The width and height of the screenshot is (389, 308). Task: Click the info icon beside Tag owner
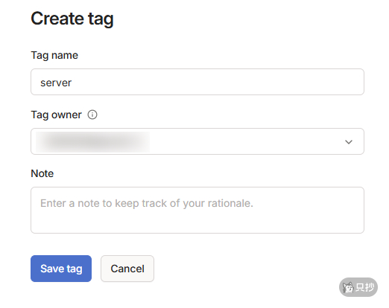pos(92,115)
